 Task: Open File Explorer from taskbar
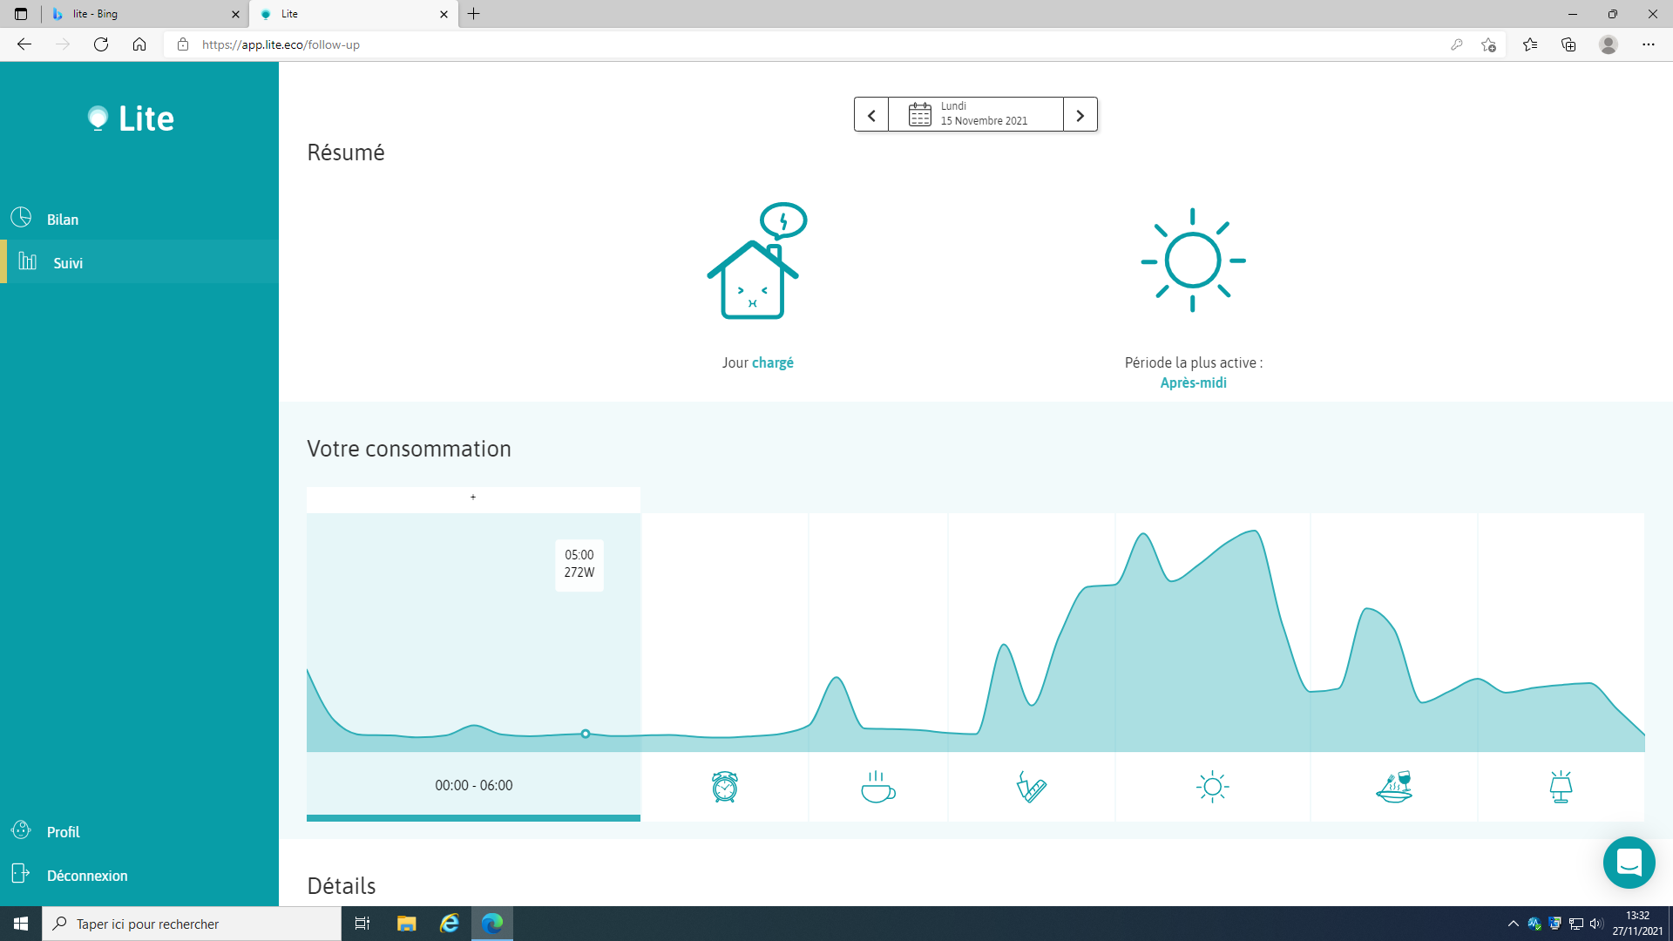pos(406,924)
